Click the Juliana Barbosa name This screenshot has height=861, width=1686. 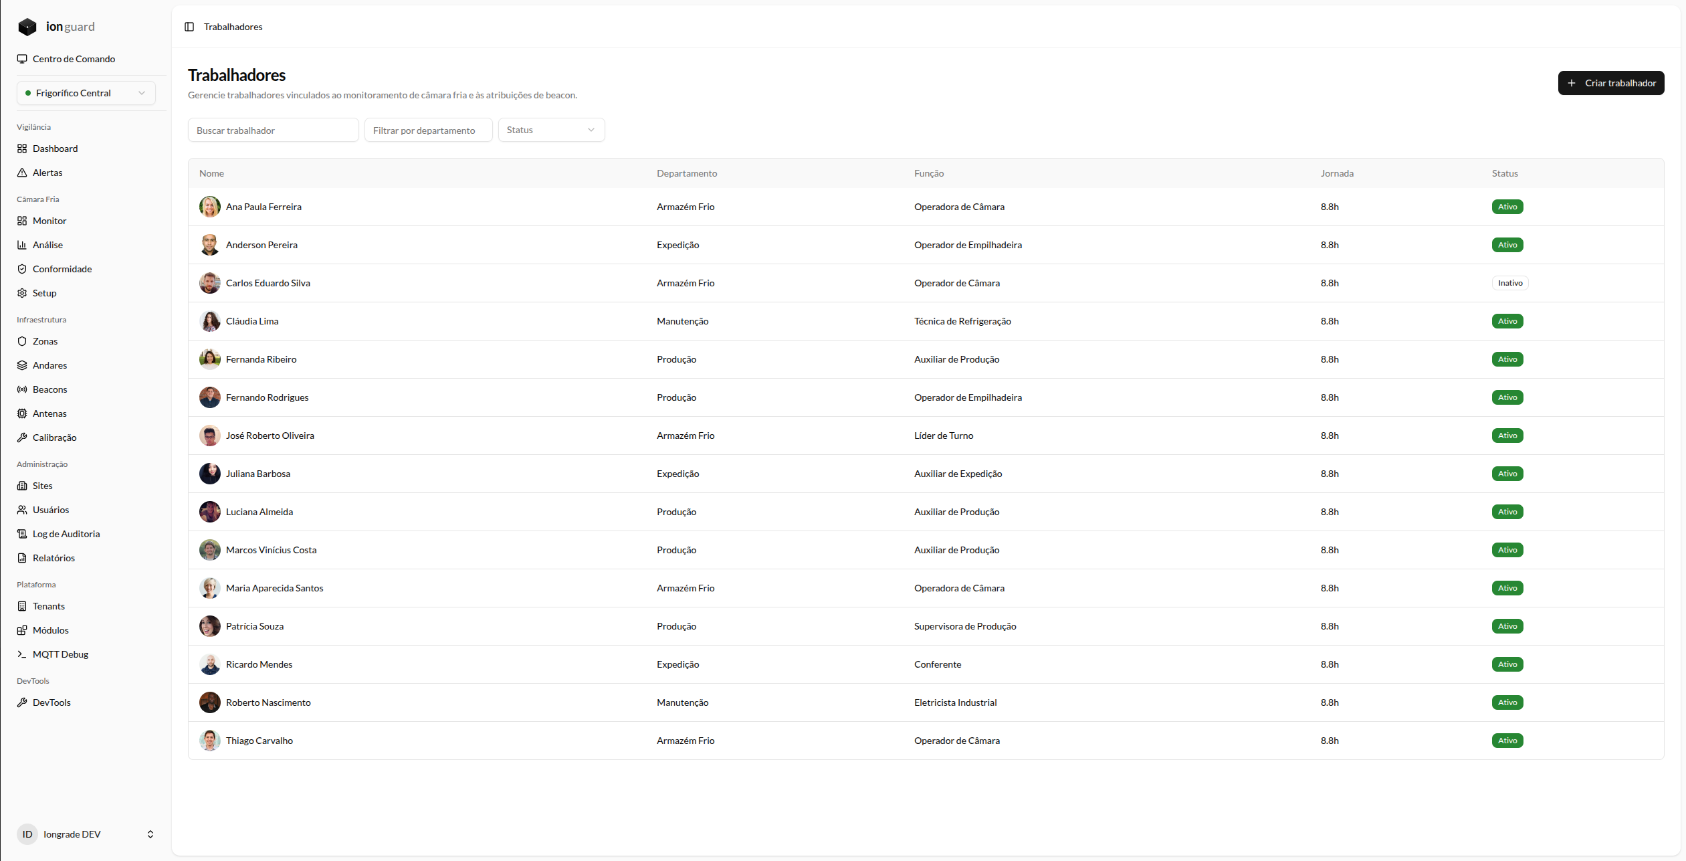coord(258,474)
